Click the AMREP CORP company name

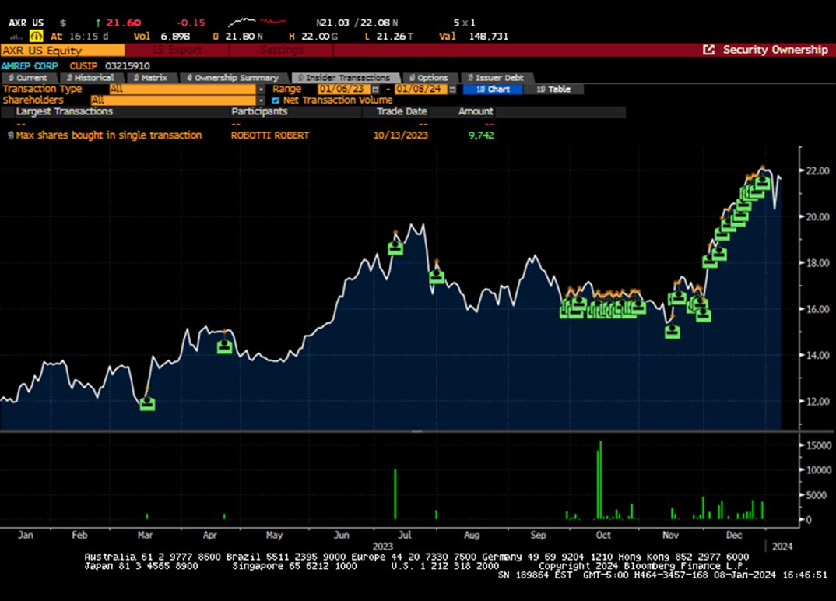coord(30,66)
